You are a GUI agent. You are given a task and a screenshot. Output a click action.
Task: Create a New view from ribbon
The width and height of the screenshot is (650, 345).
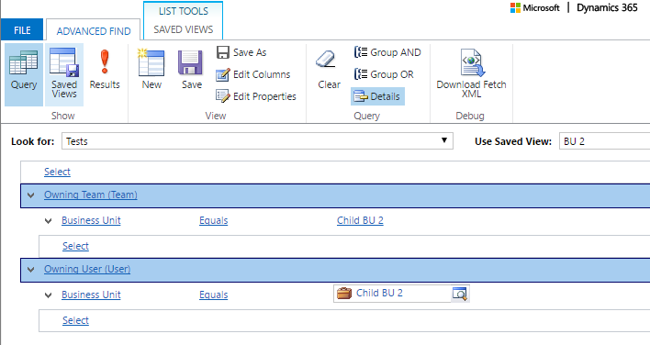(x=151, y=70)
